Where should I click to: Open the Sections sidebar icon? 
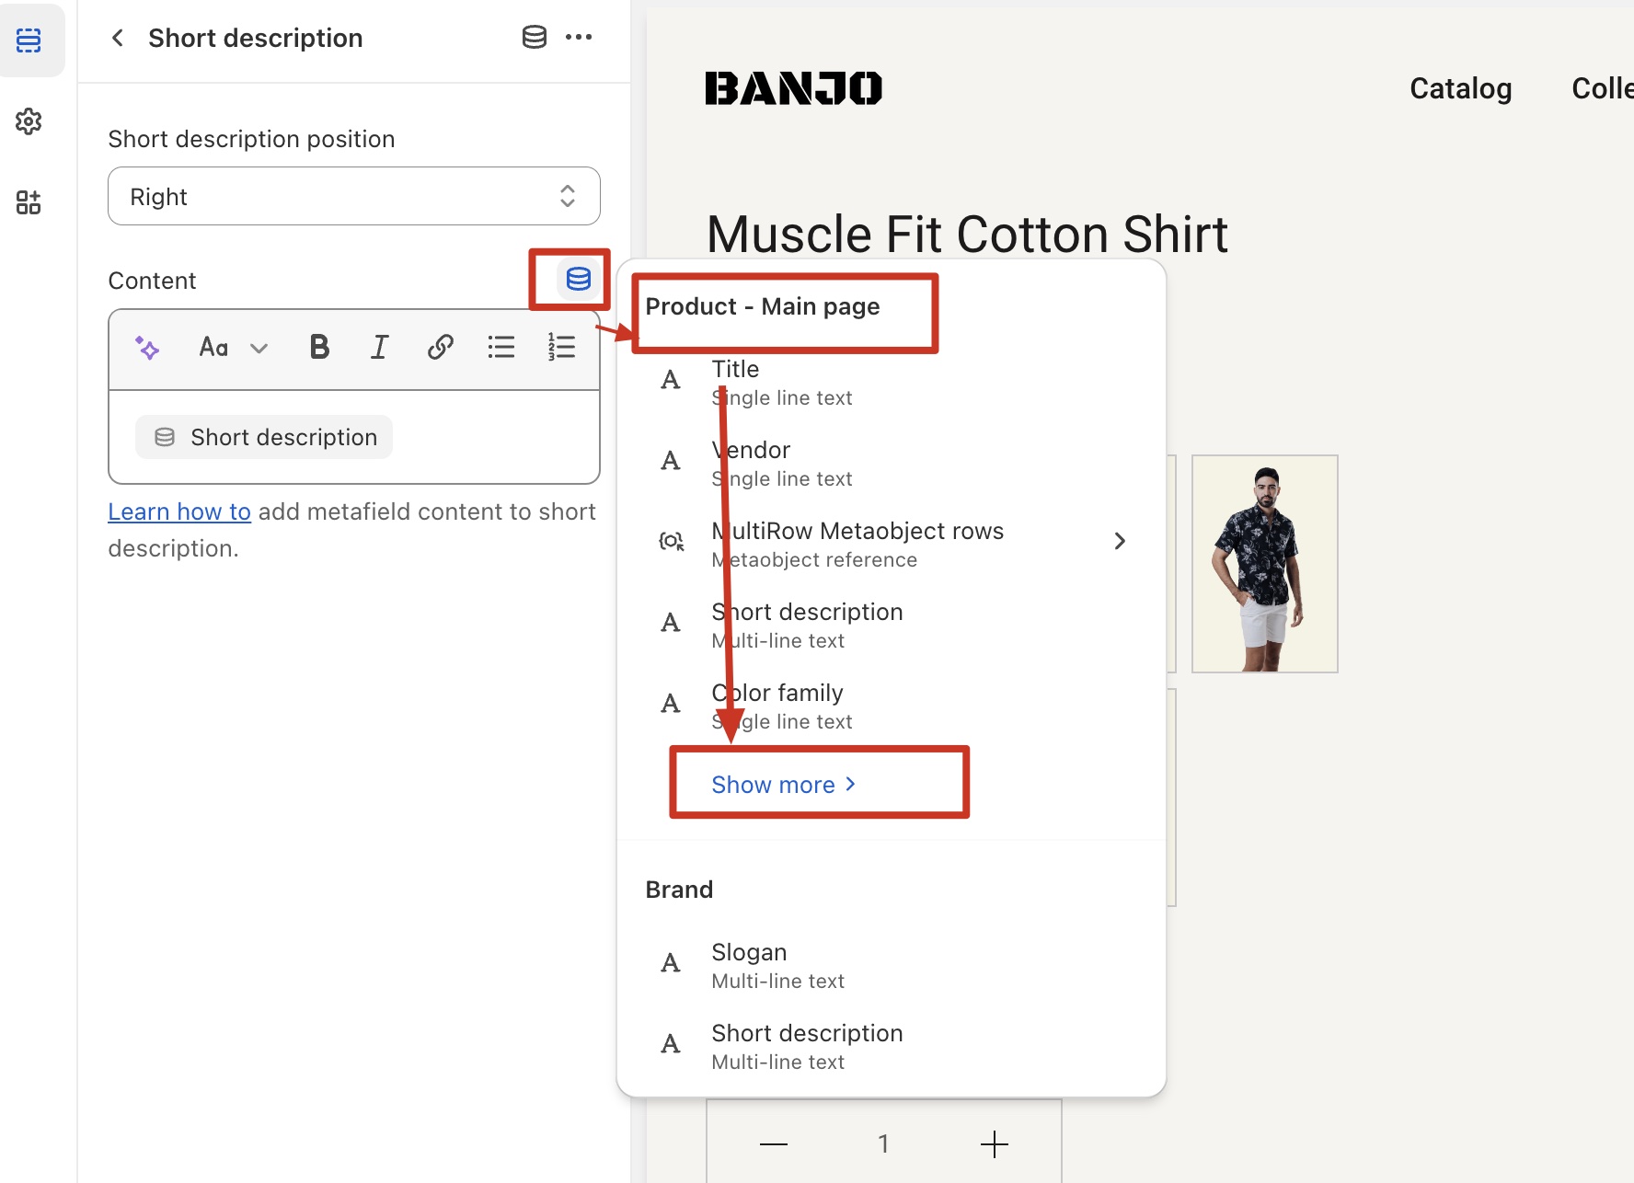[29, 40]
